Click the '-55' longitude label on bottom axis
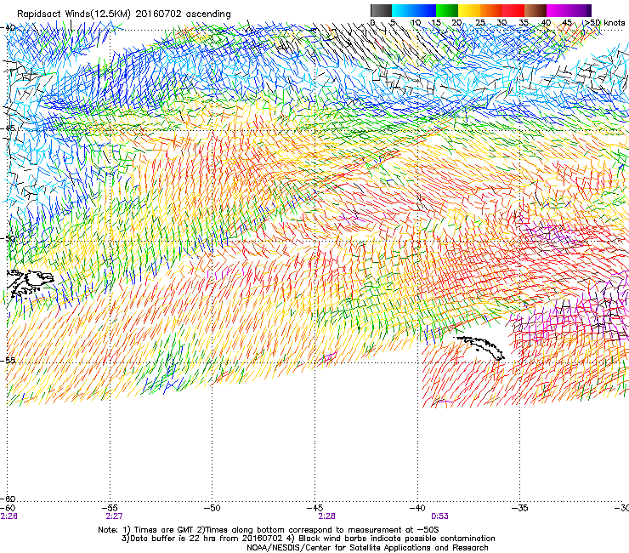Image resolution: width=629 pixels, height=553 pixels. (110, 508)
